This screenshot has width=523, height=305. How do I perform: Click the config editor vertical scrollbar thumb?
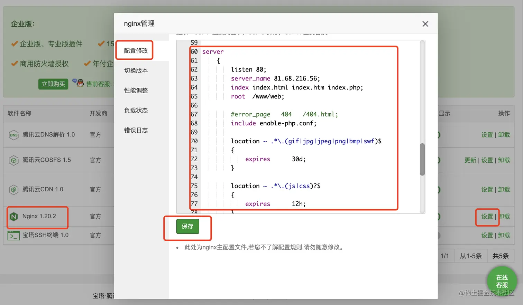[422, 160]
